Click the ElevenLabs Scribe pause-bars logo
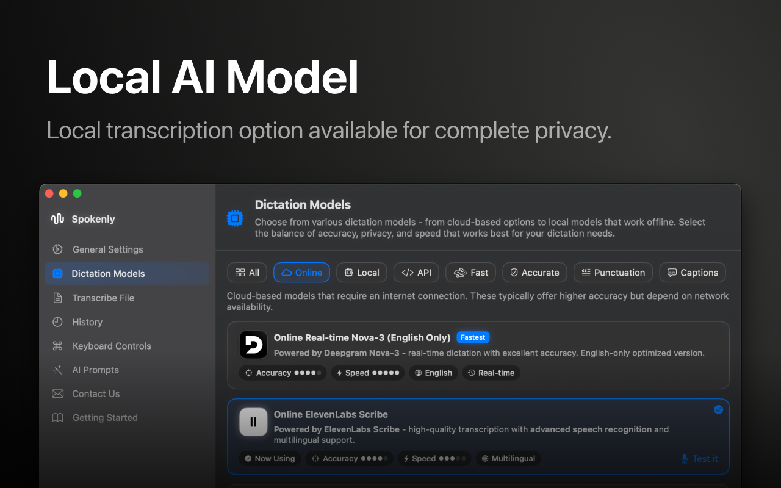Image resolution: width=781 pixels, height=488 pixels. pos(253,422)
